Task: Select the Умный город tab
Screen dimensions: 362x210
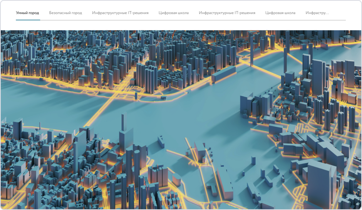Action: point(27,13)
